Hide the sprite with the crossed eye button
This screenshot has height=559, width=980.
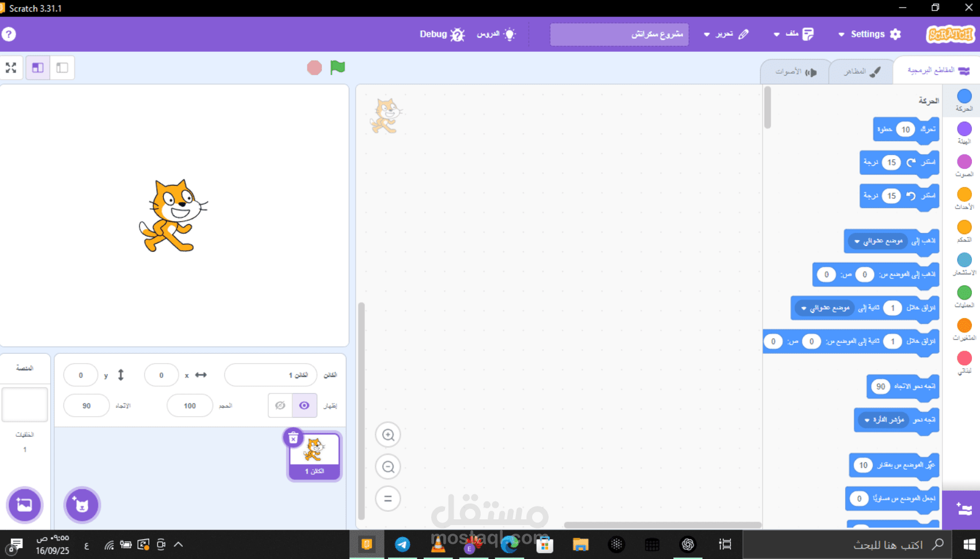[x=280, y=406]
